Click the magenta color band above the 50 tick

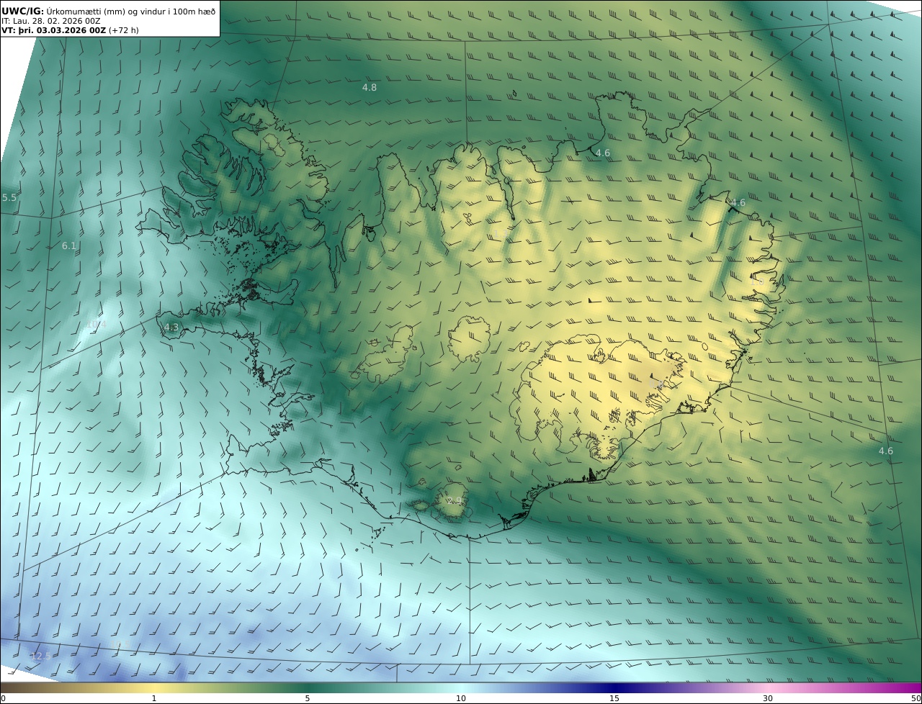(915, 687)
